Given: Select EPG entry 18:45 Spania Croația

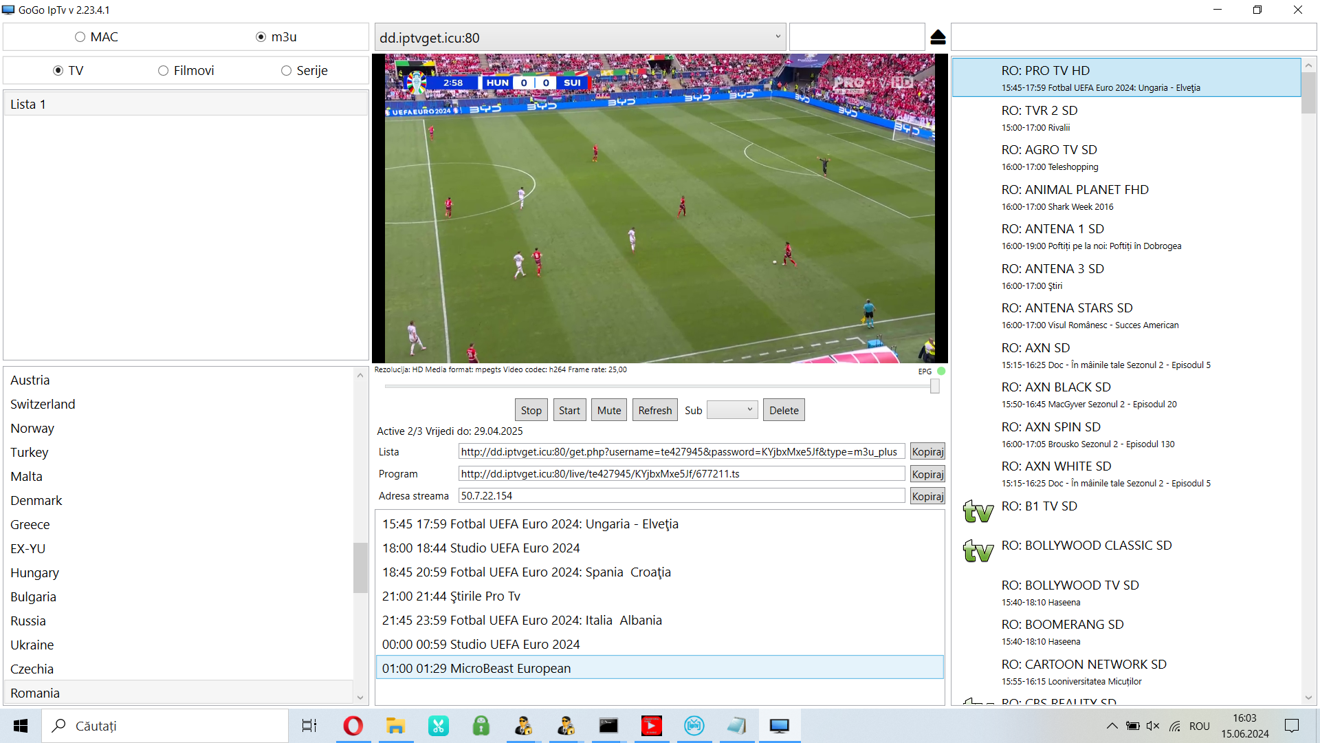Looking at the screenshot, I should [660, 572].
